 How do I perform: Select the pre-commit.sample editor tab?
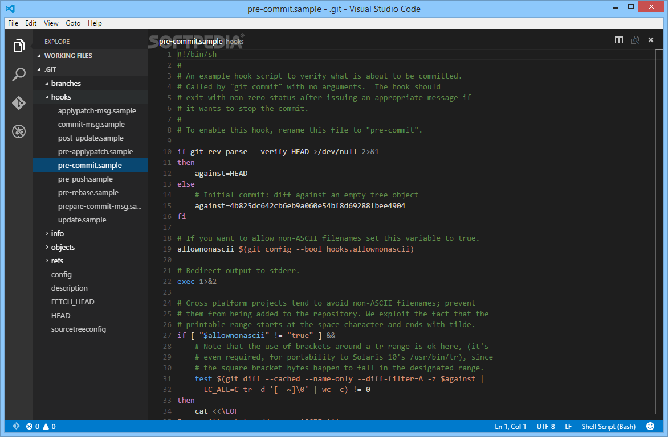(191, 42)
